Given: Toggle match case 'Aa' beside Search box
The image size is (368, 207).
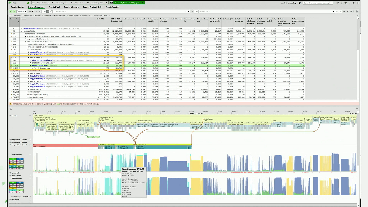Looking at the screenshot, I should (197, 12).
